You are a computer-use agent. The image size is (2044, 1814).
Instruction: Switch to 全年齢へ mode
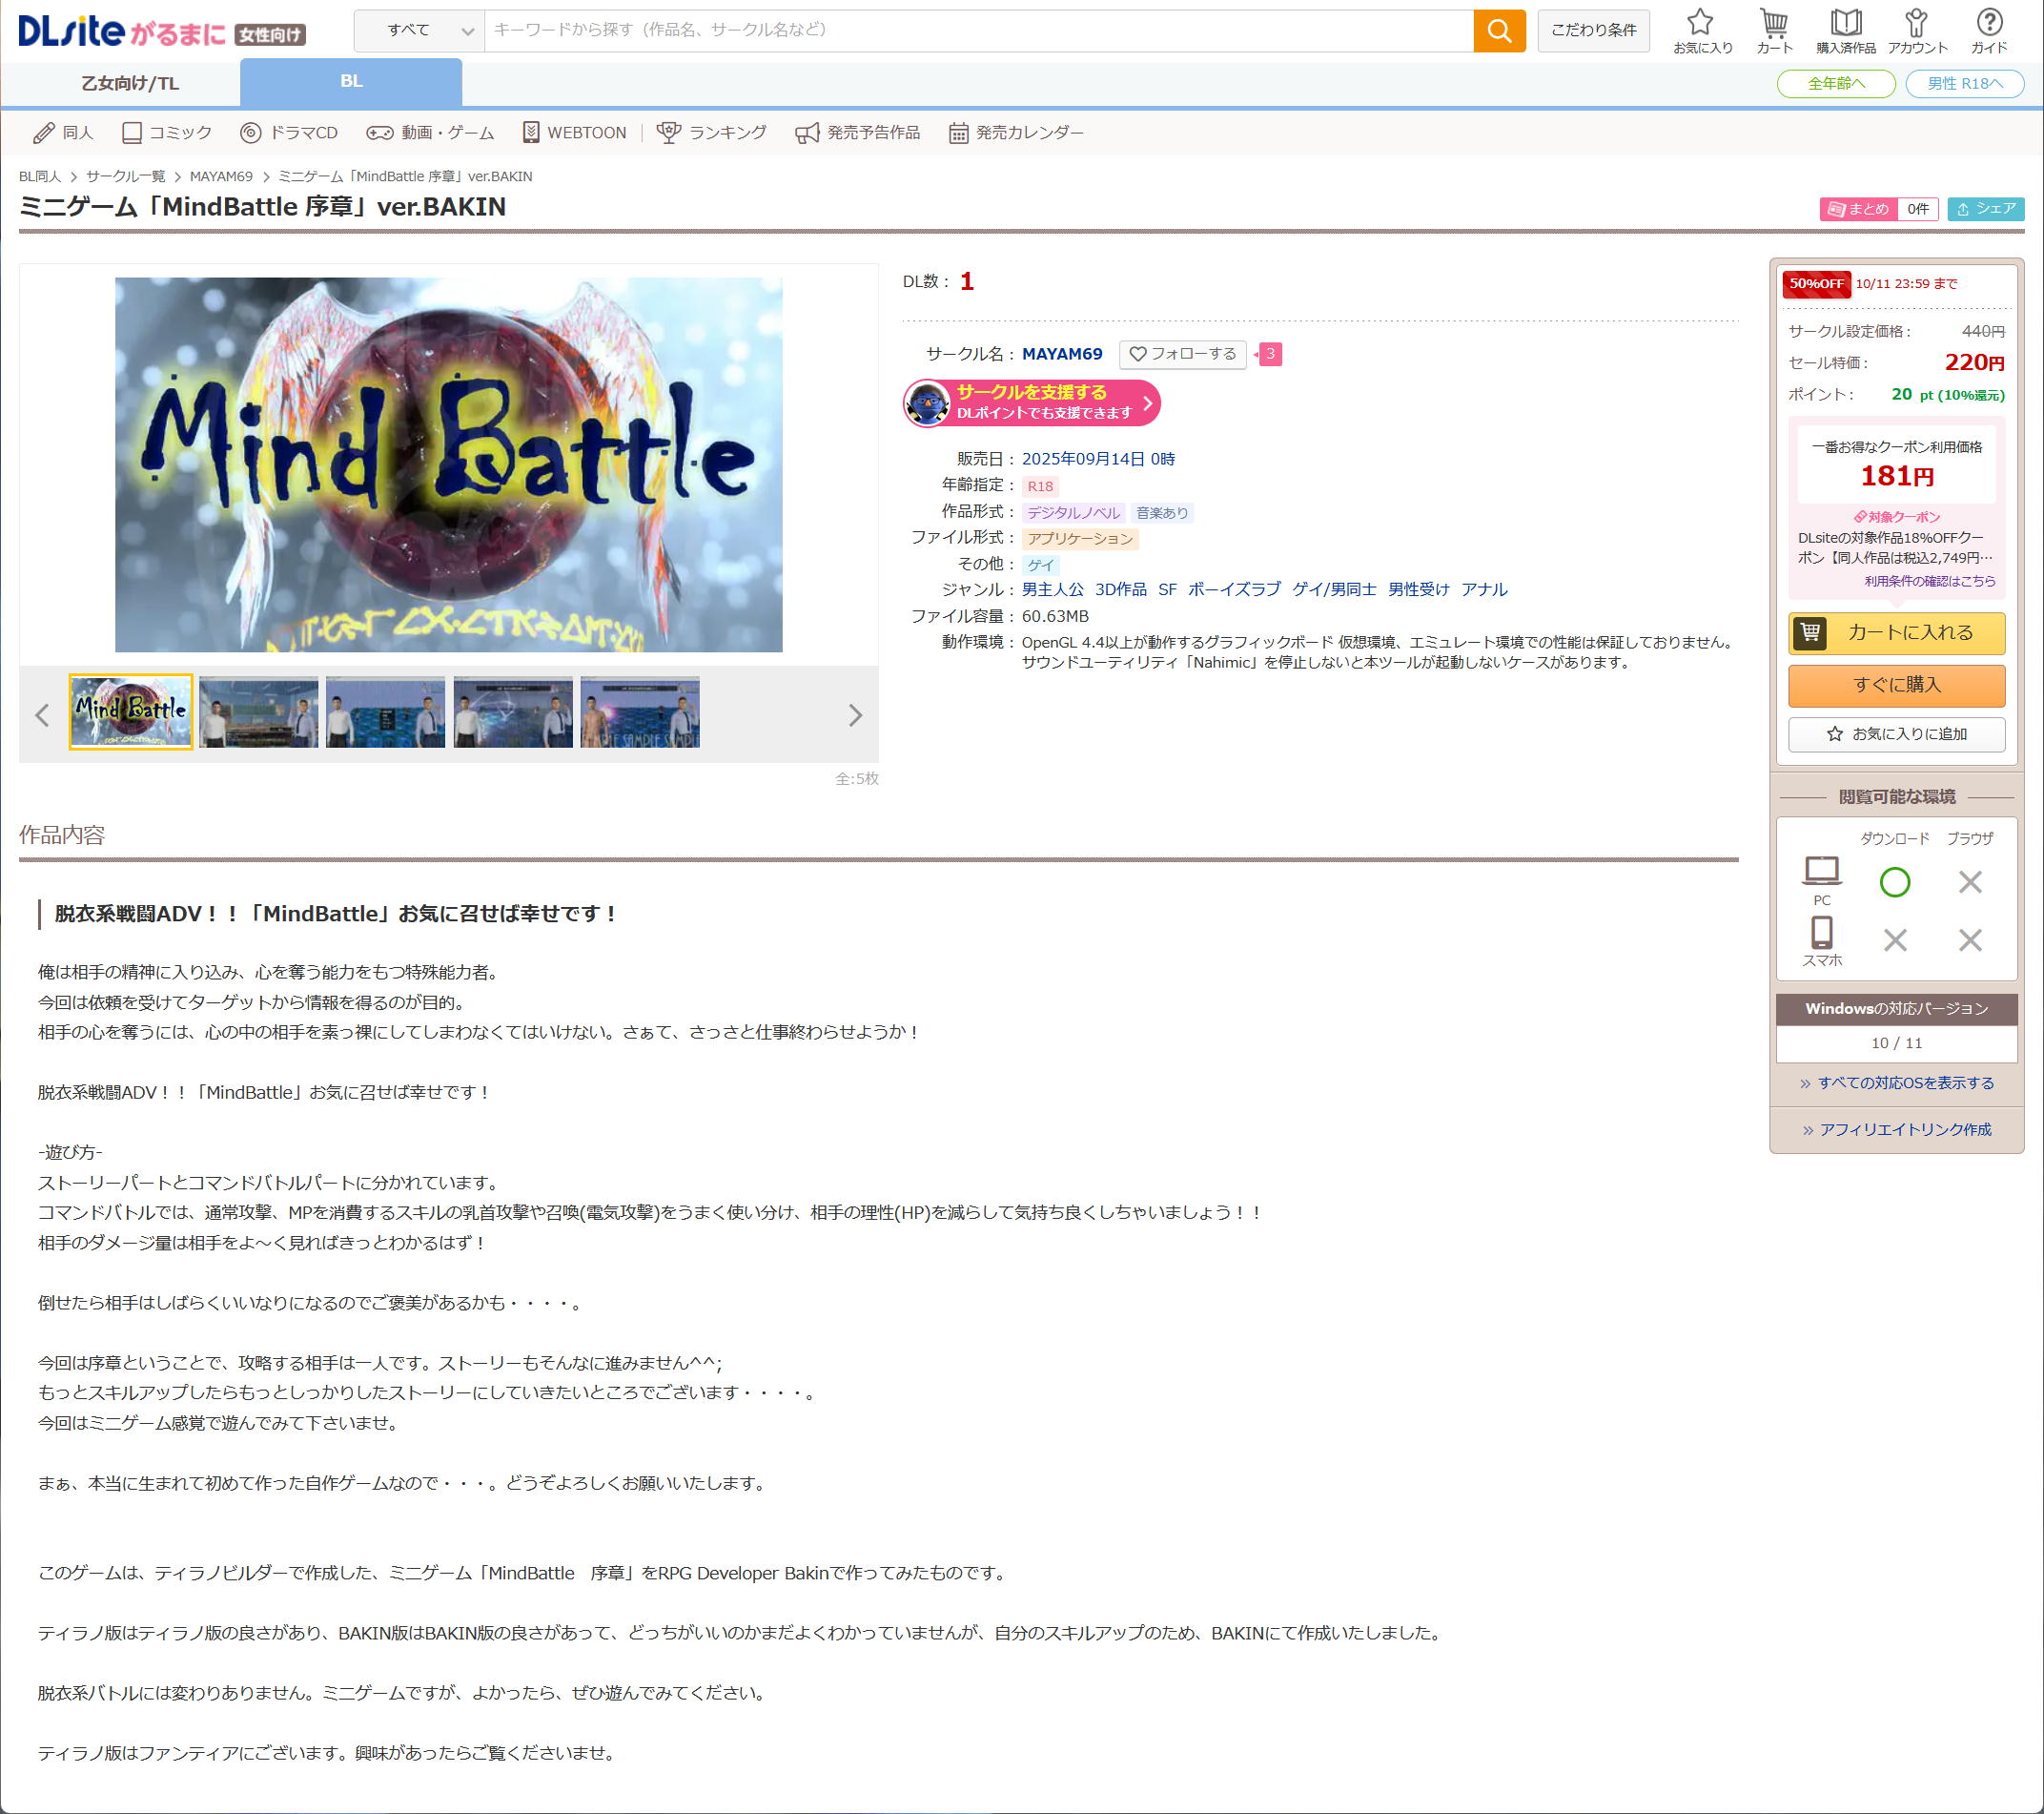(x=1835, y=83)
